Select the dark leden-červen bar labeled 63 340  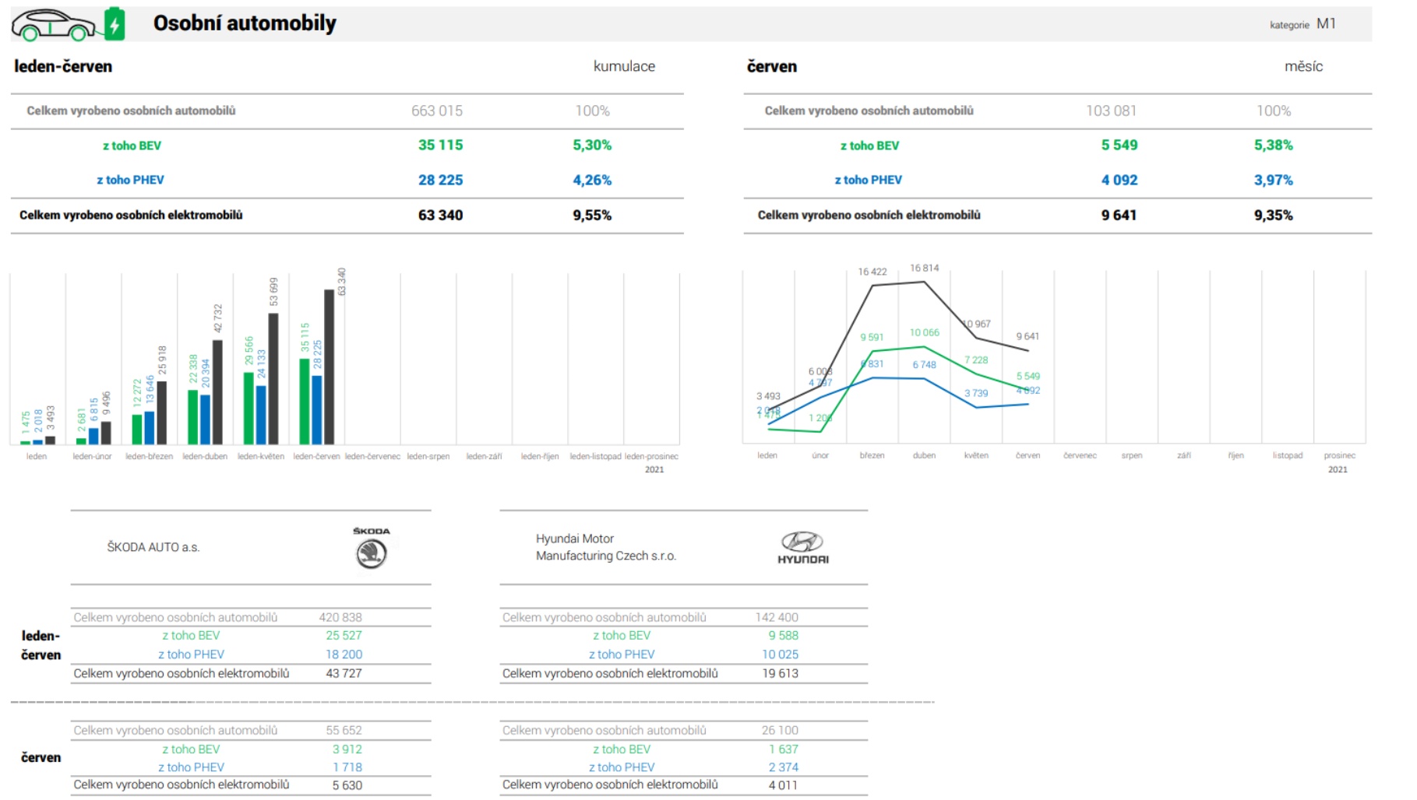329,367
